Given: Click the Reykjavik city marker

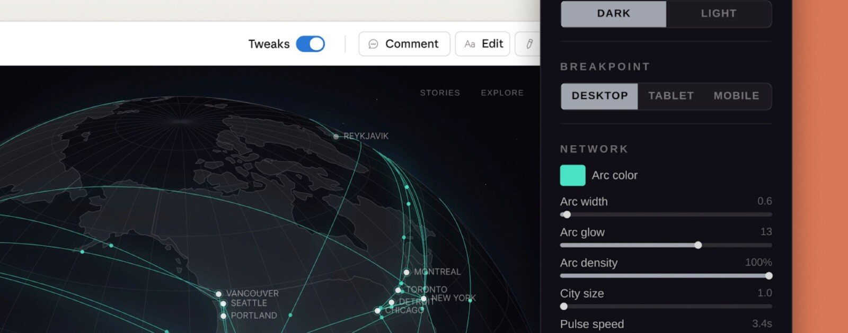Looking at the screenshot, I should click(x=336, y=137).
